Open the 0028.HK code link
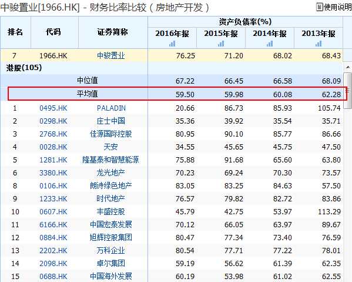352x282 pixels. pos(53,147)
